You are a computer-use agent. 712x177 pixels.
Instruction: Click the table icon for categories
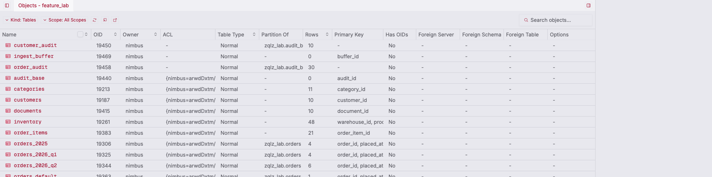click(x=8, y=89)
